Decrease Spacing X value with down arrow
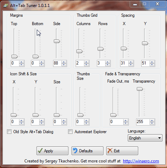Image resolution: width=167 pixels, height=168 pixels. tap(131, 65)
